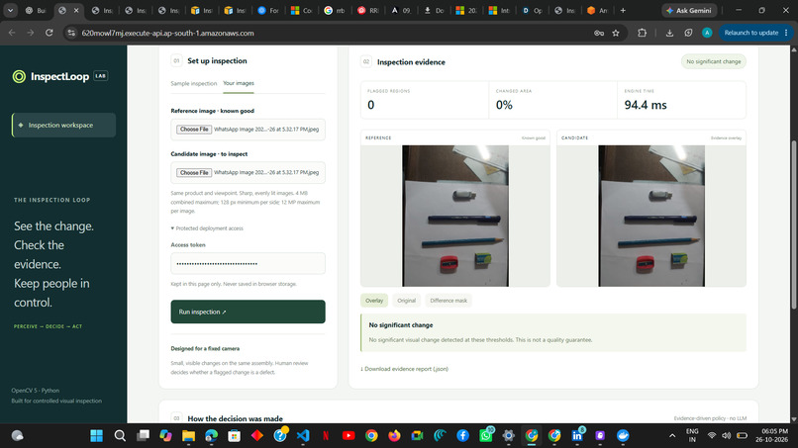
Task: Switch to the Sample inspection tab
Action: pos(193,83)
